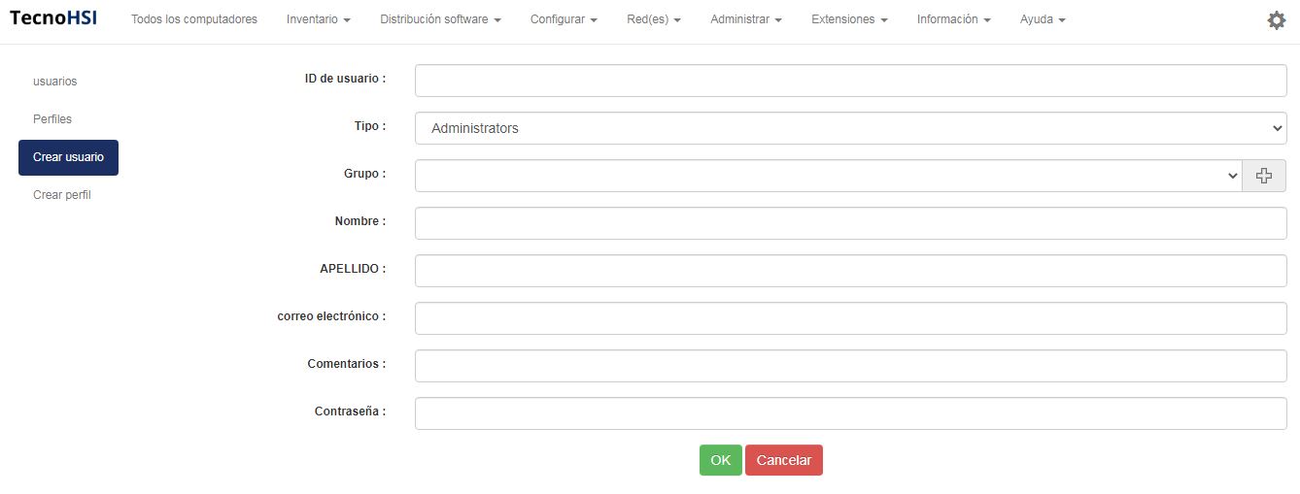Focus the ID de usuario field
Image resolution: width=1300 pixels, height=494 pixels.
[850, 81]
